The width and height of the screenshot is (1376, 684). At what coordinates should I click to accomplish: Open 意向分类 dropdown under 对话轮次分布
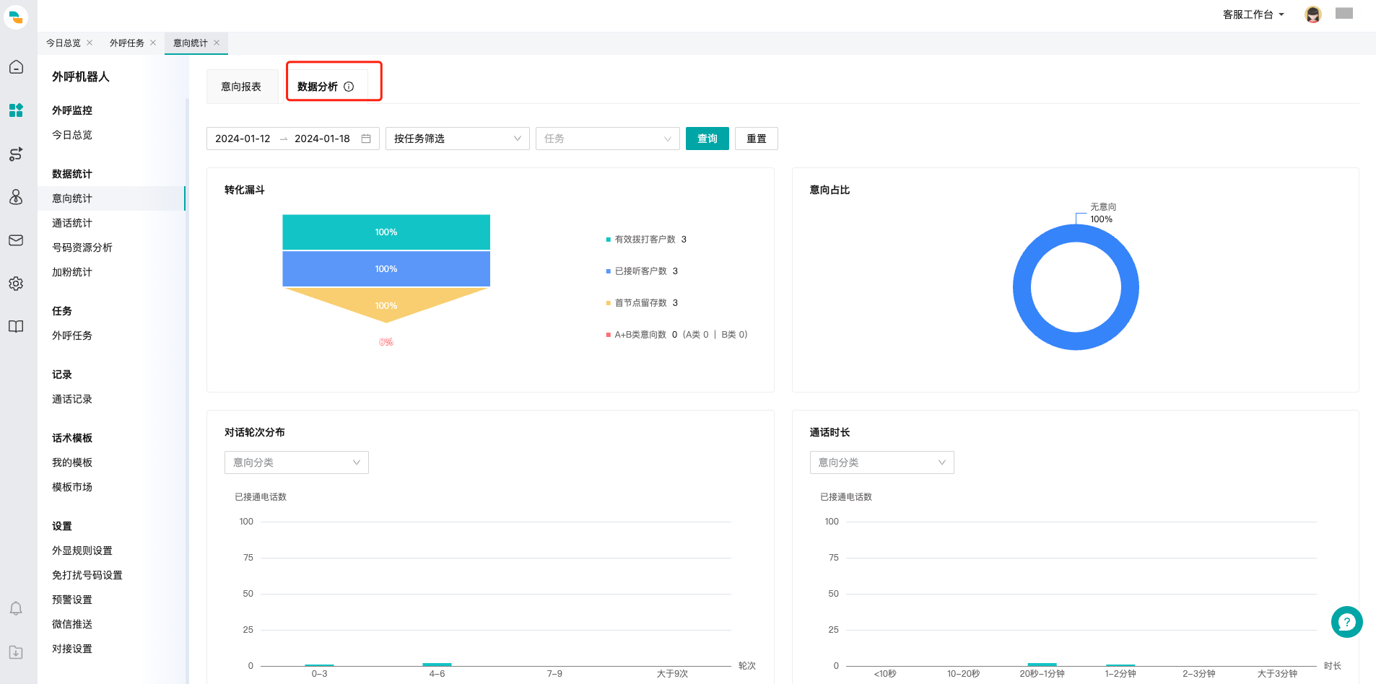coord(296,462)
